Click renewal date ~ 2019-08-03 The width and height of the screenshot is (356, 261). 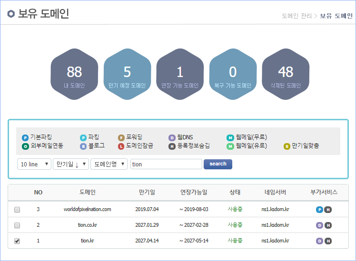click(x=194, y=209)
